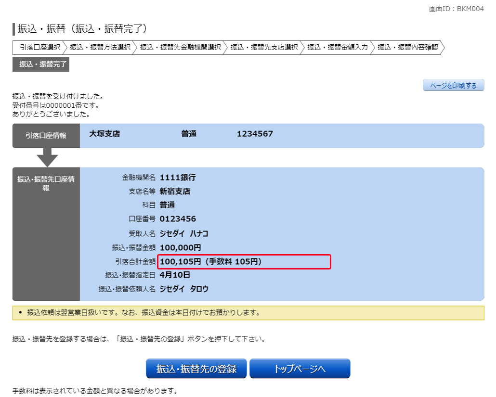
Task: Click the 振込・振替先口座情報 section header
Action: click(46, 183)
